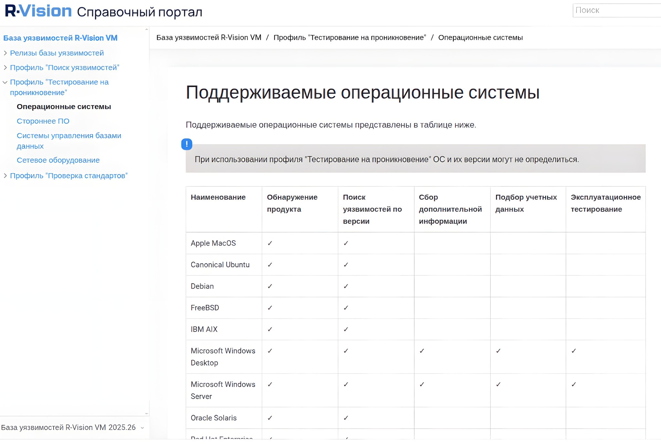Open Сетевое оборудование in the sidebar
This screenshot has height=444, width=661.
coord(58,160)
